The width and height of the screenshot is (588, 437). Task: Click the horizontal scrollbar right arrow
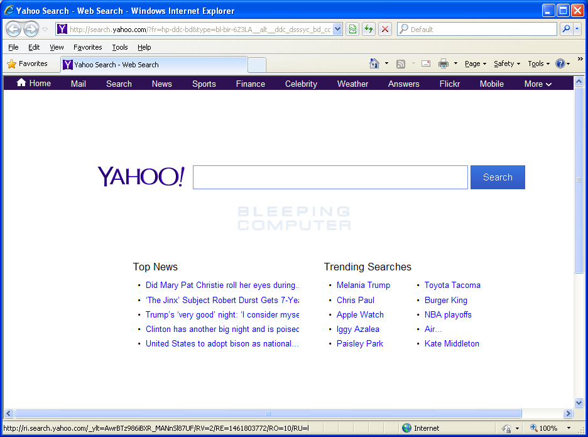568,413
